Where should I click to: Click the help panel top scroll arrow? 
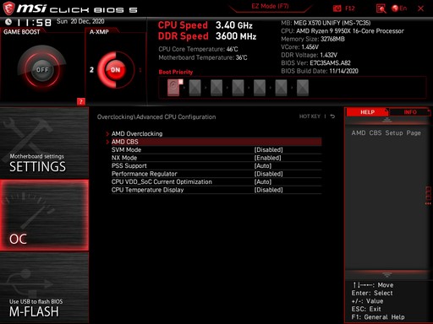click(x=387, y=121)
